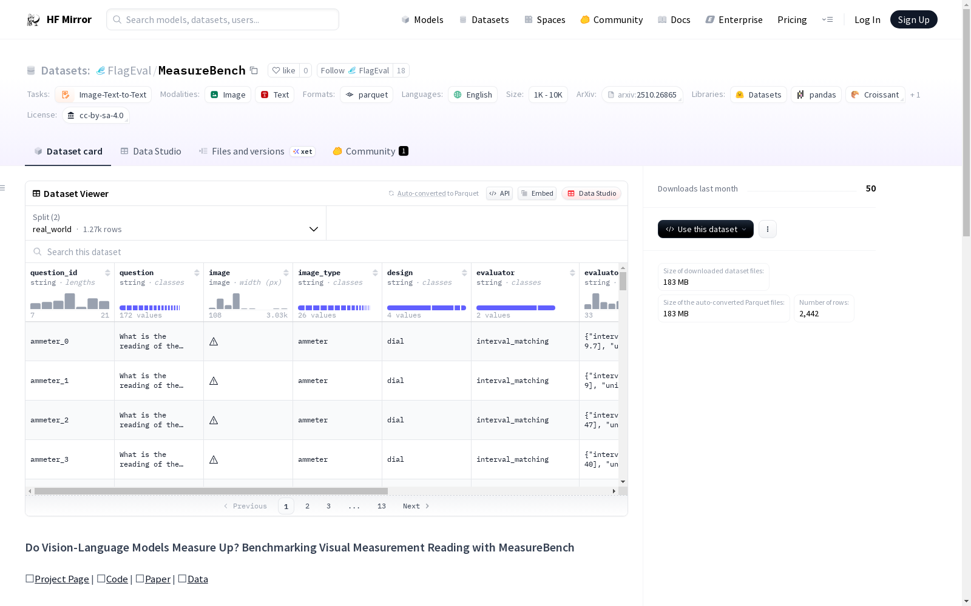971x606 pixels.
Task: Click the table horizontal scrollbar
Action: point(211,491)
